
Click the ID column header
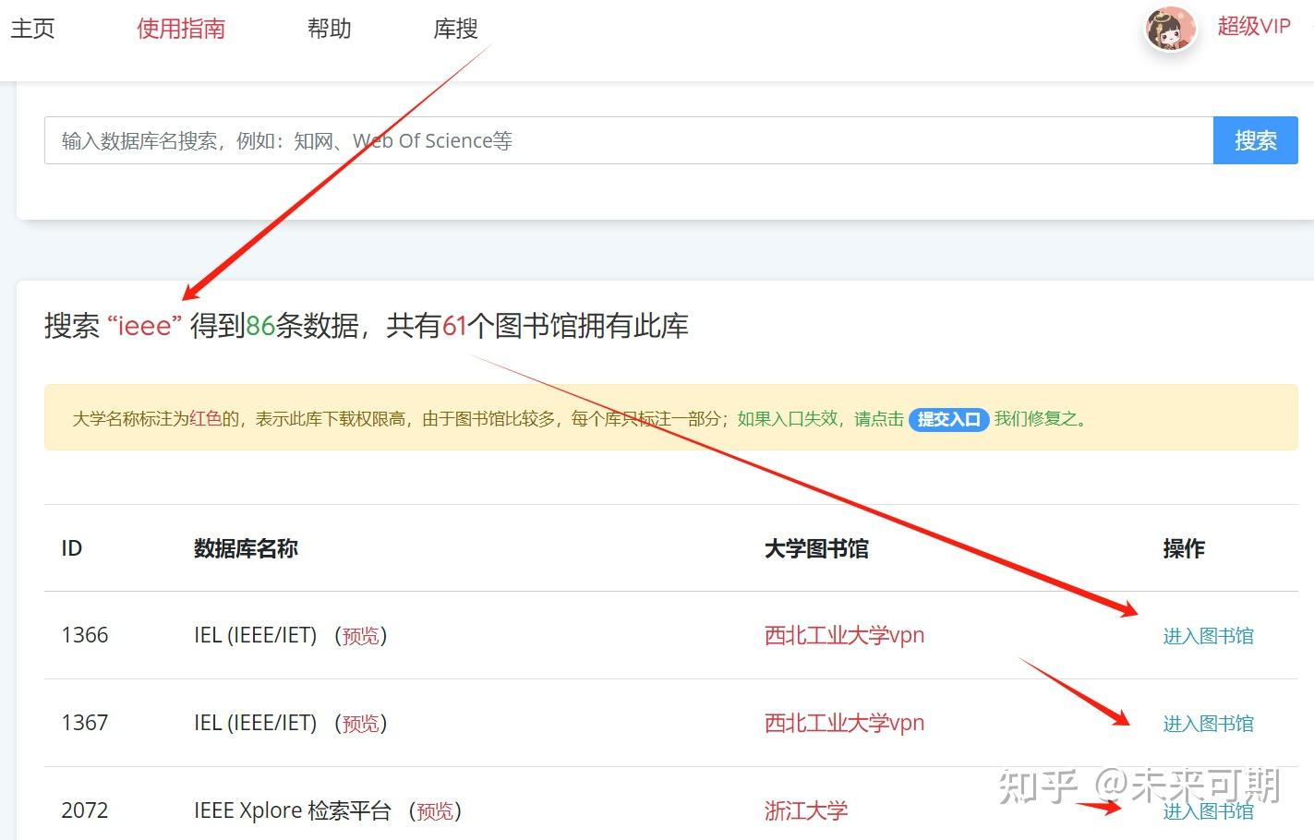pos(70,547)
